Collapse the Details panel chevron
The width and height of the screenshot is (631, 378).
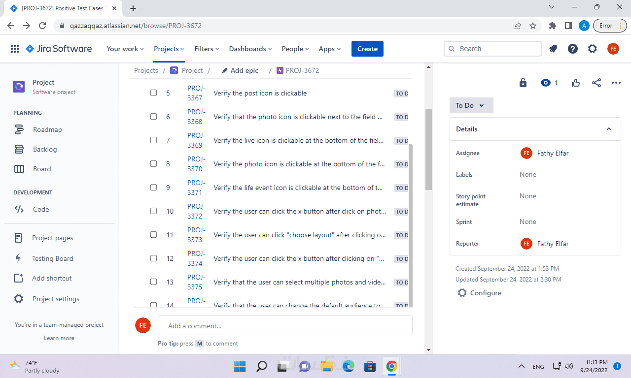pos(609,129)
